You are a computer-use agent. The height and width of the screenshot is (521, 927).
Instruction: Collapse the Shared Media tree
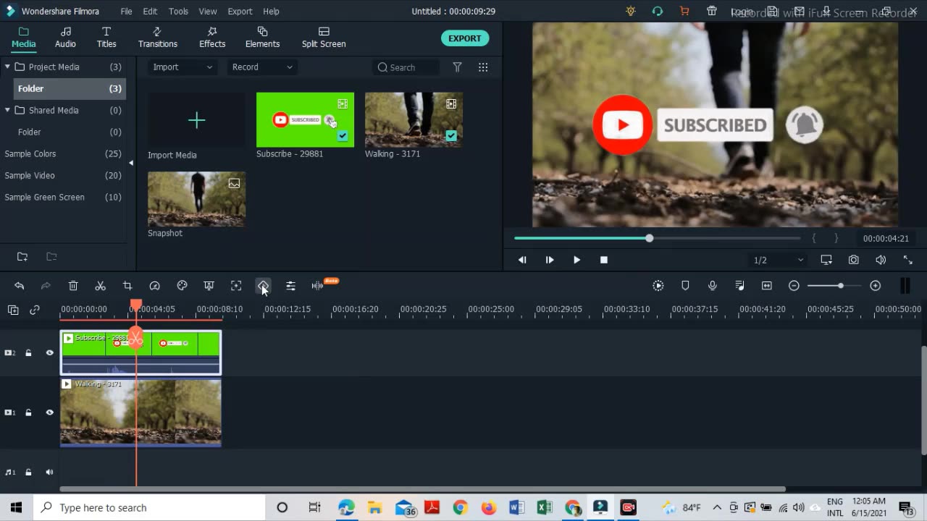[7, 110]
